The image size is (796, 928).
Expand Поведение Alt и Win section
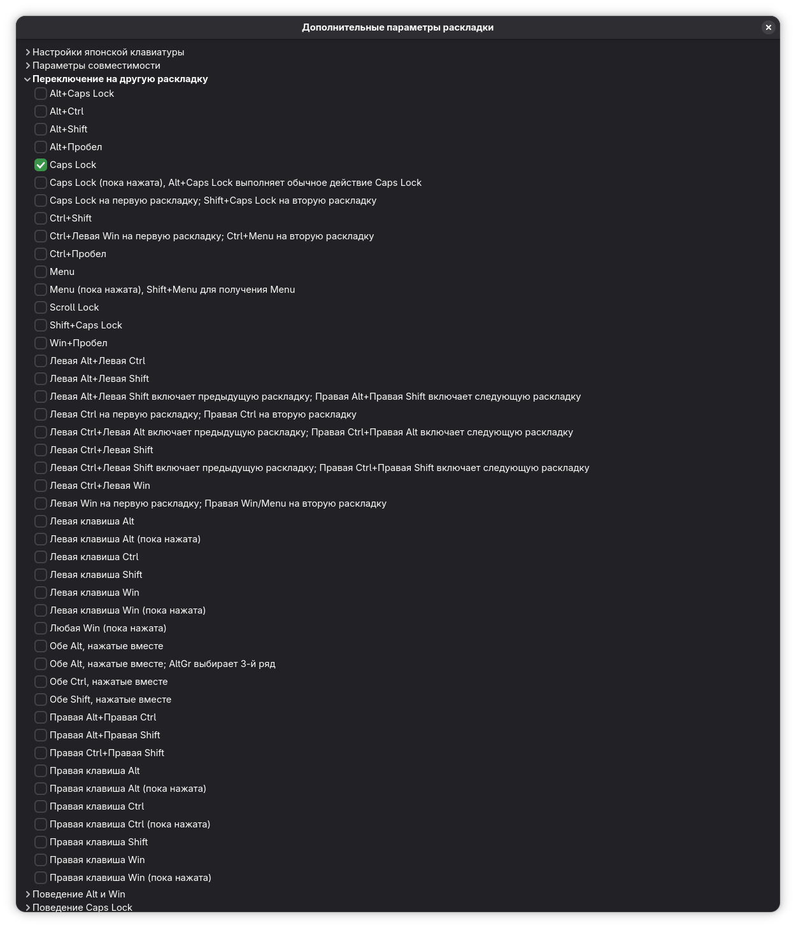[28, 894]
